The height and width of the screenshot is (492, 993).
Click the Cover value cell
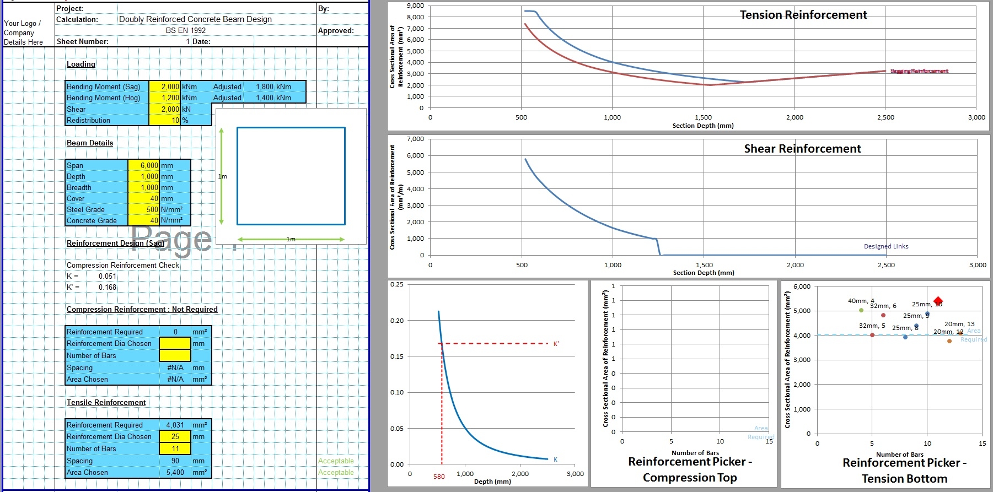coord(143,198)
